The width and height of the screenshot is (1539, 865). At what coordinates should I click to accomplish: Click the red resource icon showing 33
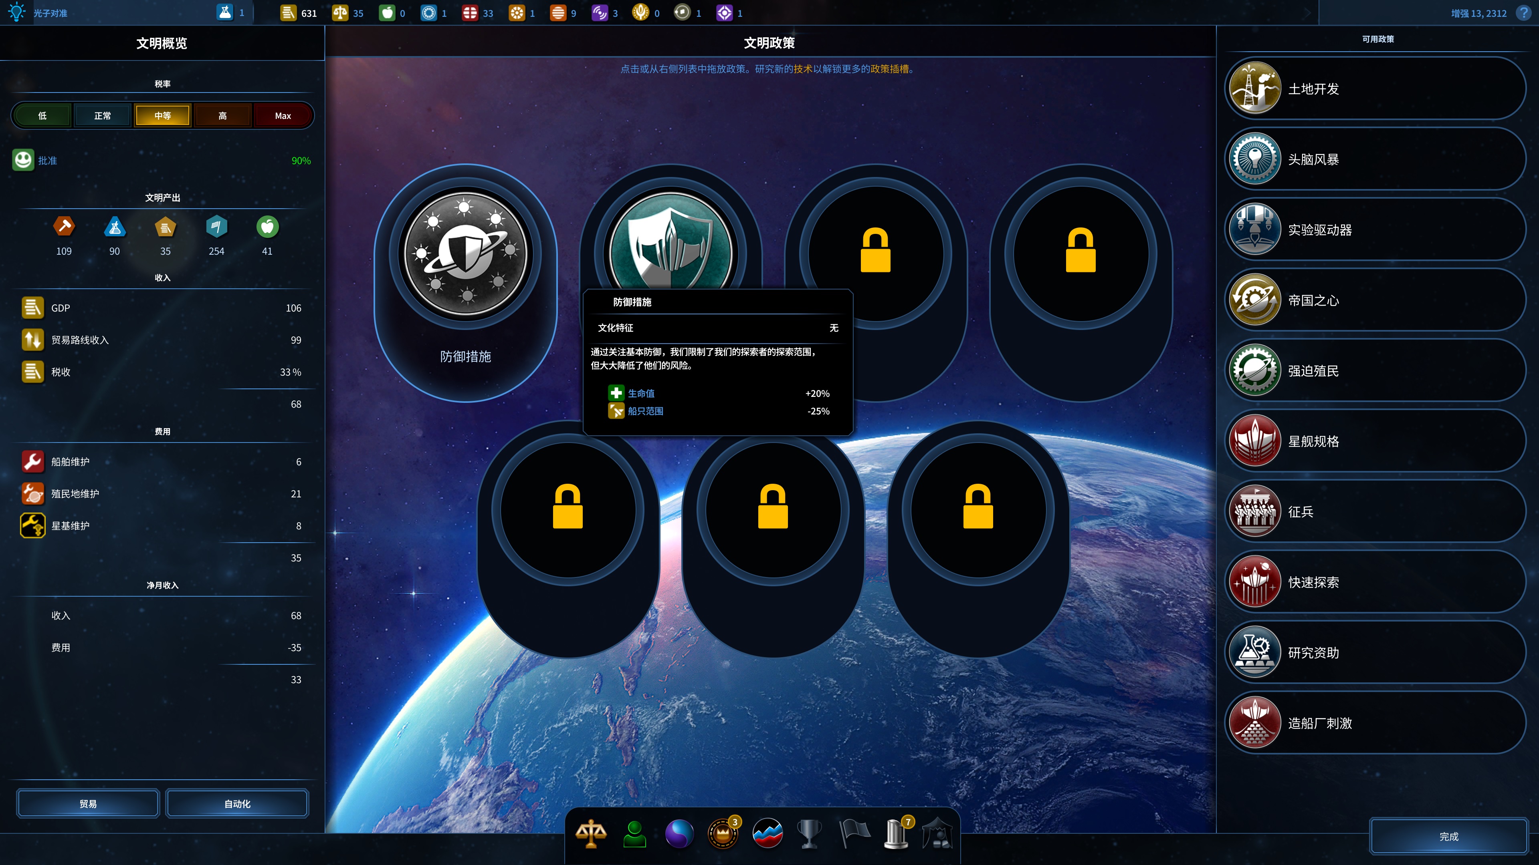(470, 12)
